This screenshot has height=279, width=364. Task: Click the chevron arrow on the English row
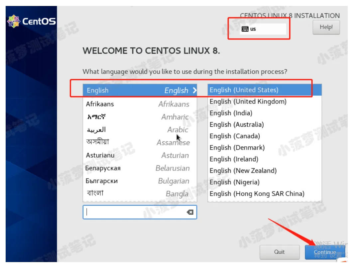tap(194, 90)
